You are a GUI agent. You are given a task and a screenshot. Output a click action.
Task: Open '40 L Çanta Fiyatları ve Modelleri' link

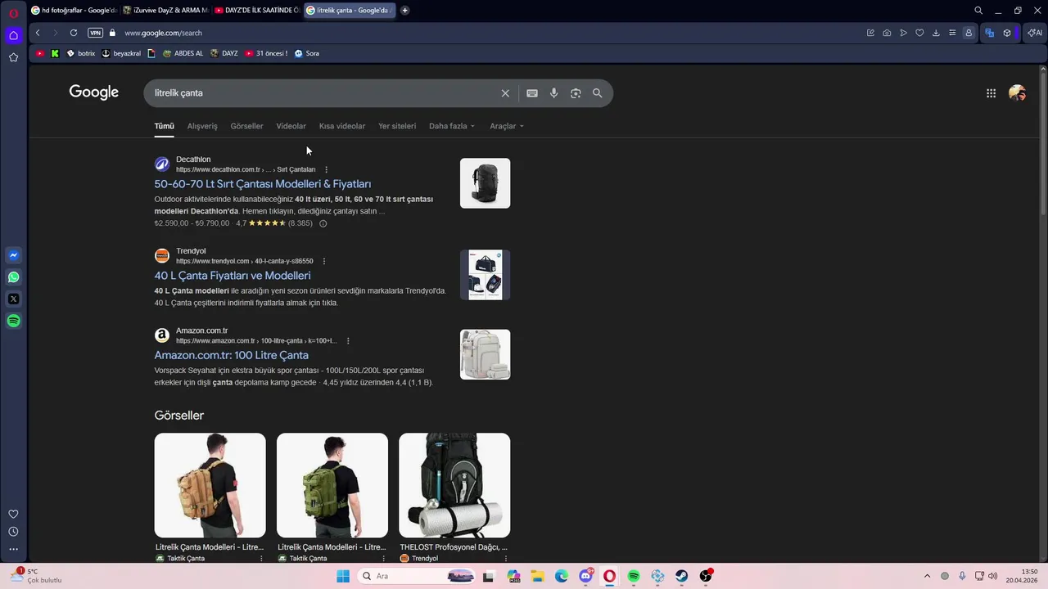tap(233, 276)
